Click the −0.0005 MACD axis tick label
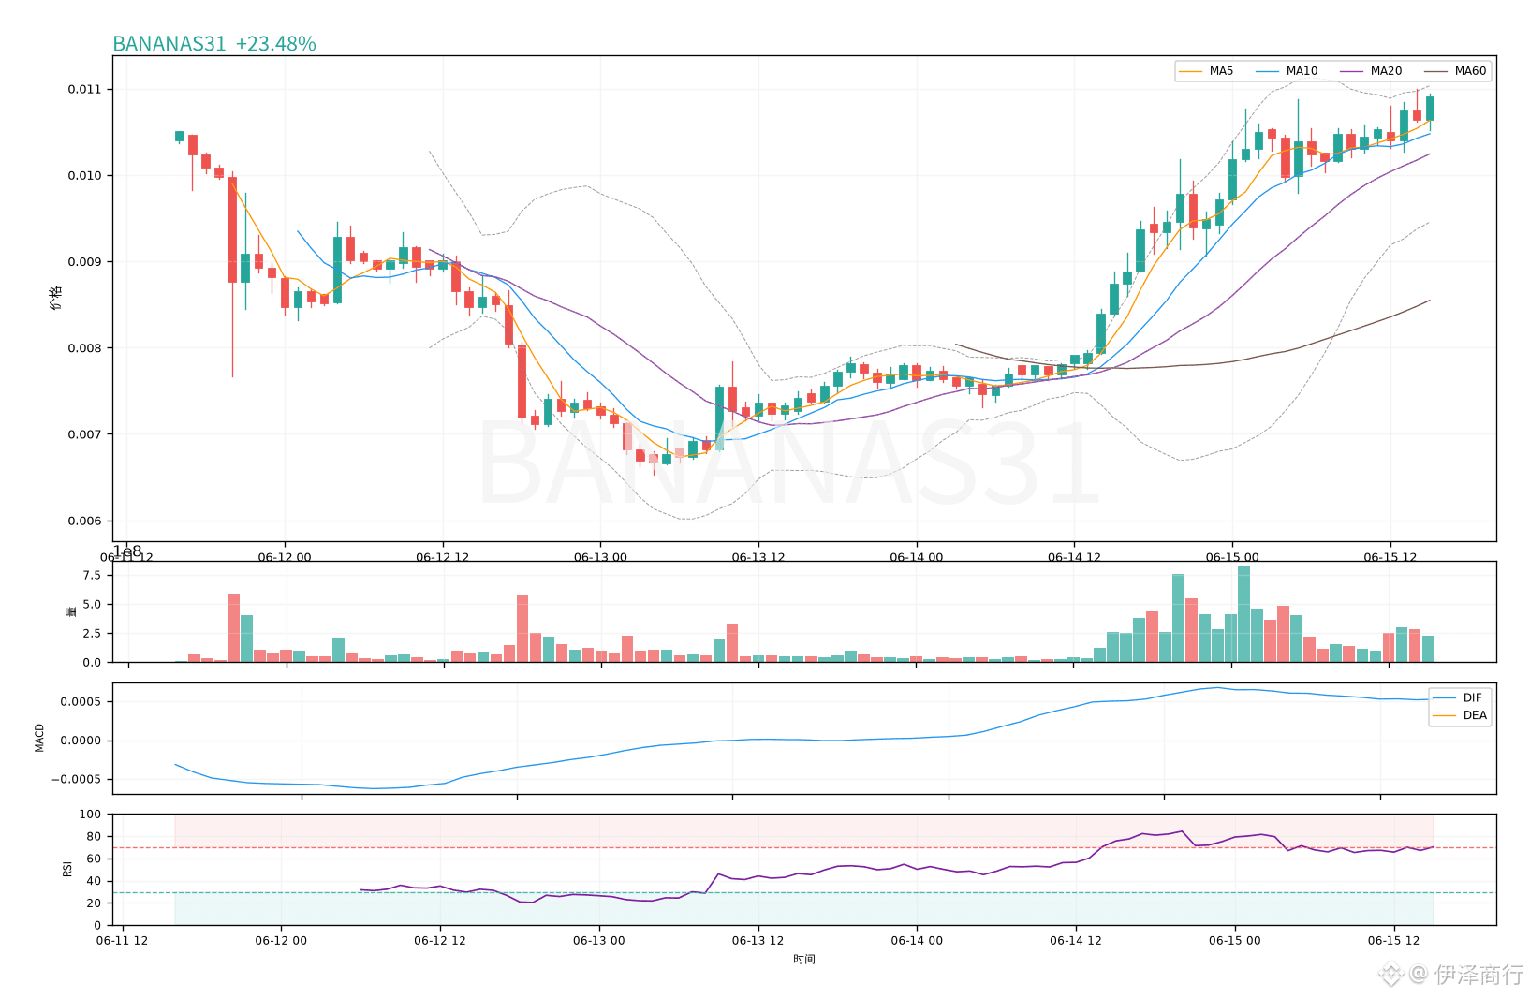1530x998 pixels. 76,780
